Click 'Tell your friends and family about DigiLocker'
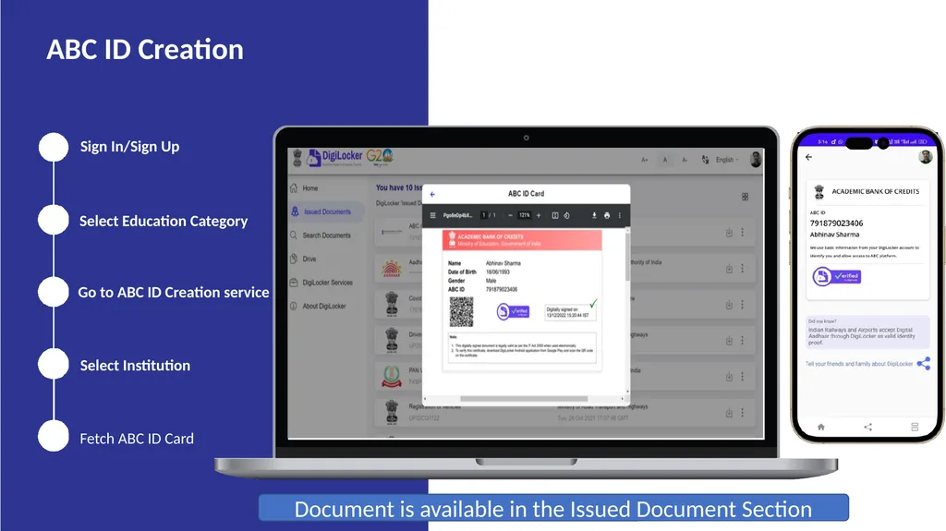 coord(859,364)
